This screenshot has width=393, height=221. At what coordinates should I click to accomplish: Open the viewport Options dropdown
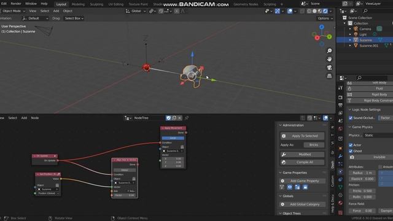click(325, 18)
